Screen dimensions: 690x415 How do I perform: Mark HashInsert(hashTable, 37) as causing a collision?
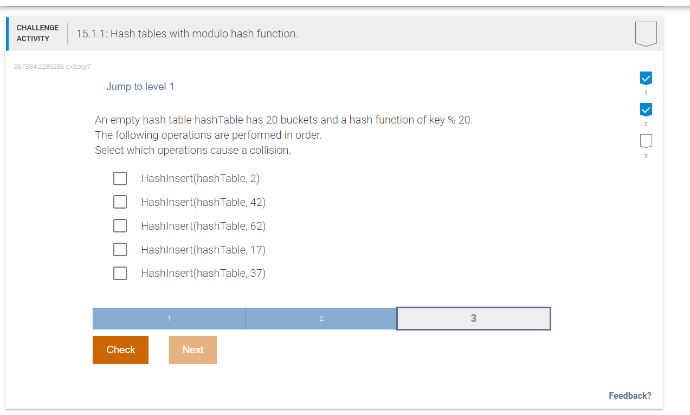120,273
